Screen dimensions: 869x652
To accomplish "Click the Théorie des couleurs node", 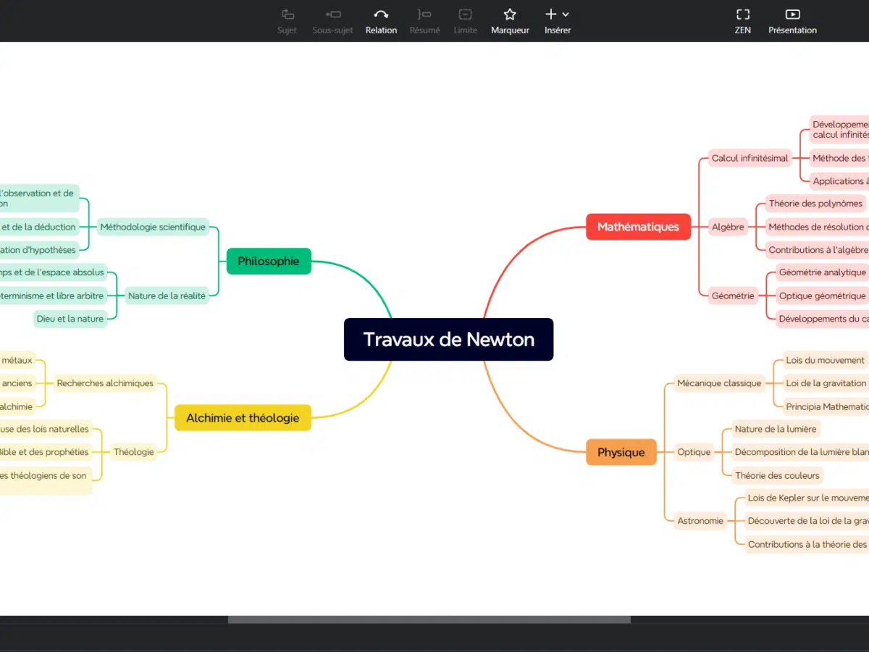I will click(x=777, y=475).
